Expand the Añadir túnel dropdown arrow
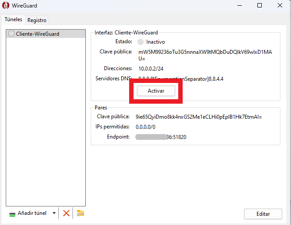Image resolution: width=291 pixels, height=225 pixels. coord(54,213)
